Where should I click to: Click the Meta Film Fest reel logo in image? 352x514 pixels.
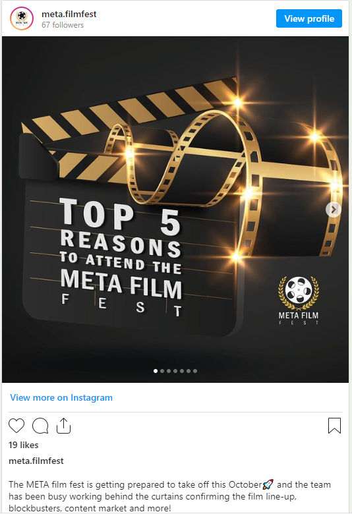pos(299,300)
